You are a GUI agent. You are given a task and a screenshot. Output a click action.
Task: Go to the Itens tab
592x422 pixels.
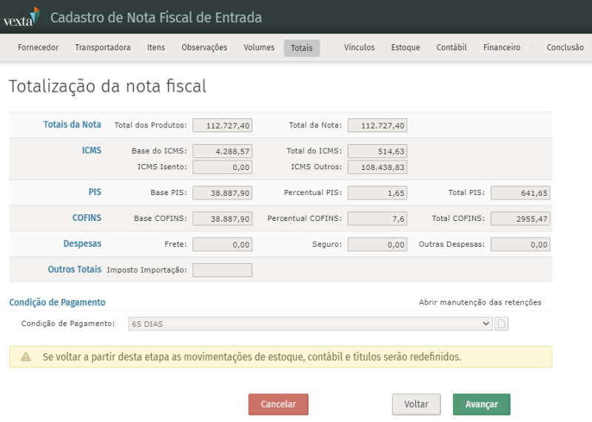pos(156,48)
